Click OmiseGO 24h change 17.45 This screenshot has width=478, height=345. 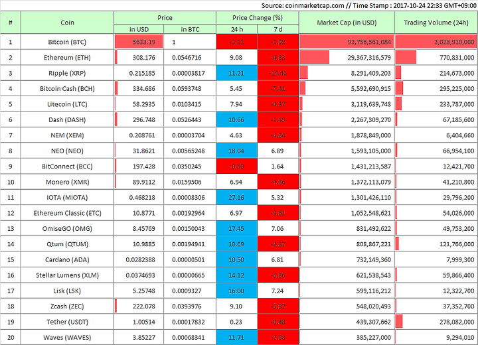pos(237,229)
